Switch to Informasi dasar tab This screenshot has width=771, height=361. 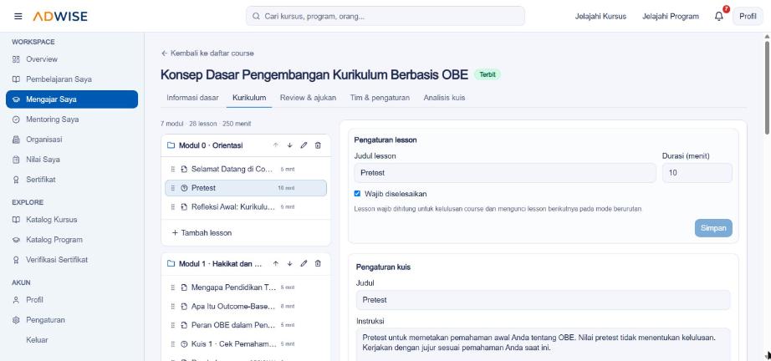(x=192, y=98)
